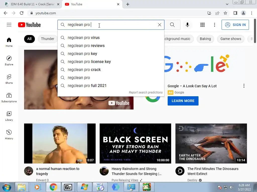This screenshot has width=257, height=192.
Task: Click the install app icon in address bar
Action: point(209,13)
